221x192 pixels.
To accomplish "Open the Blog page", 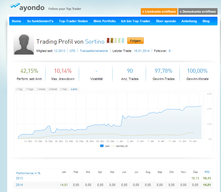I will [x=206, y=21].
